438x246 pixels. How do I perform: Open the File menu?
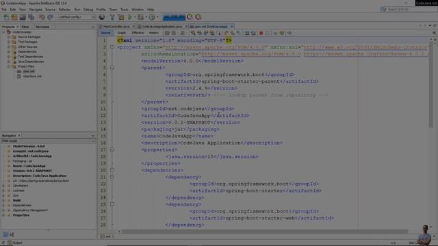pos(4,10)
